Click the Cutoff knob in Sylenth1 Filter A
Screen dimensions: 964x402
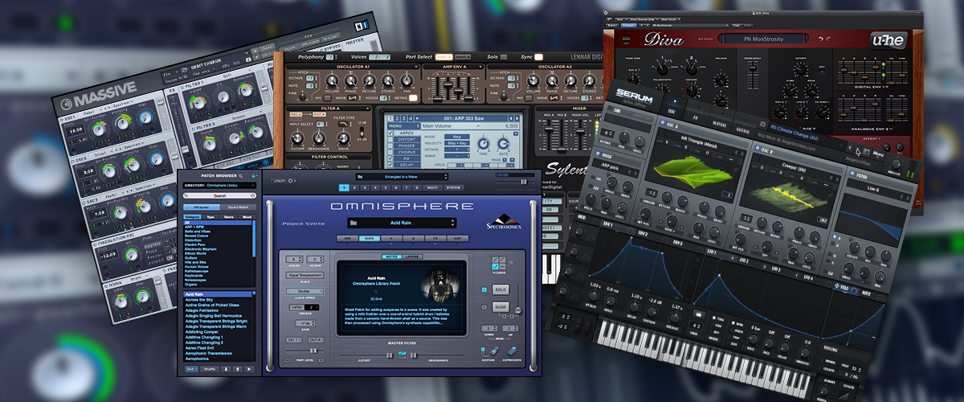[x=297, y=137]
